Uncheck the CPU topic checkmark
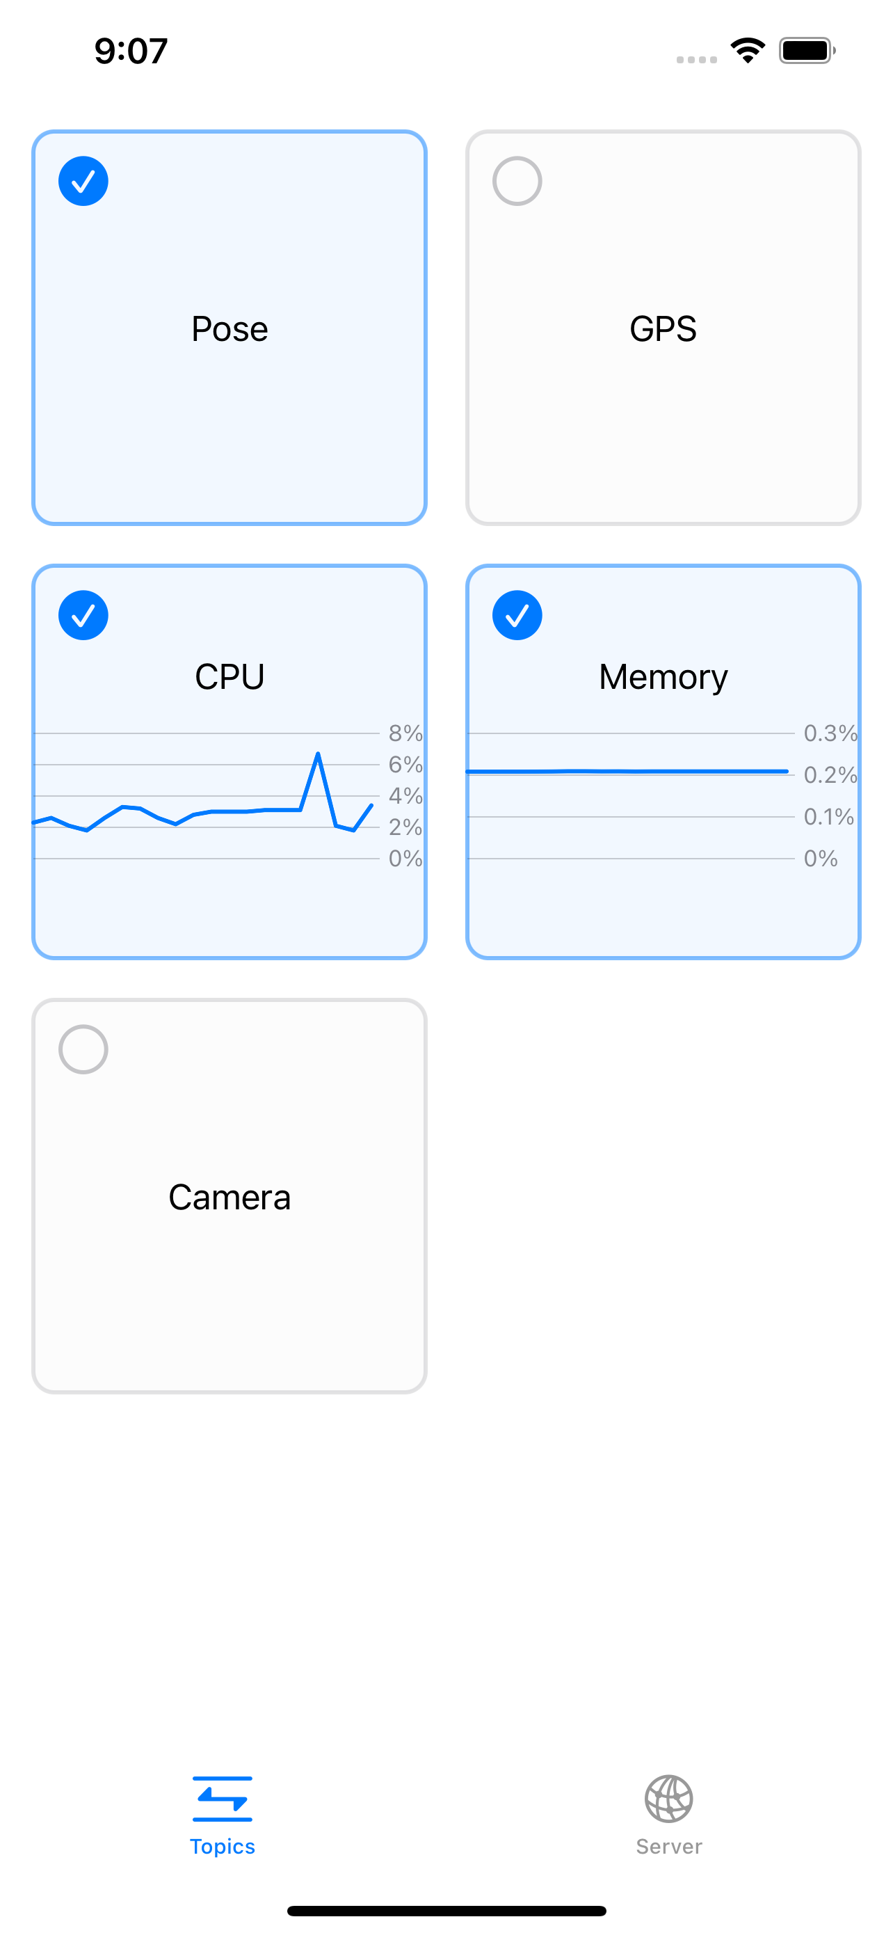Screen dimensions: 893x1933 (83, 615)
